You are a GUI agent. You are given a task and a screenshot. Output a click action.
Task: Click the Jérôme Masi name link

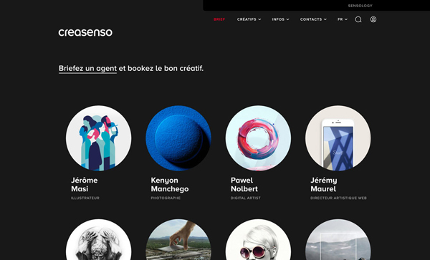85,184
